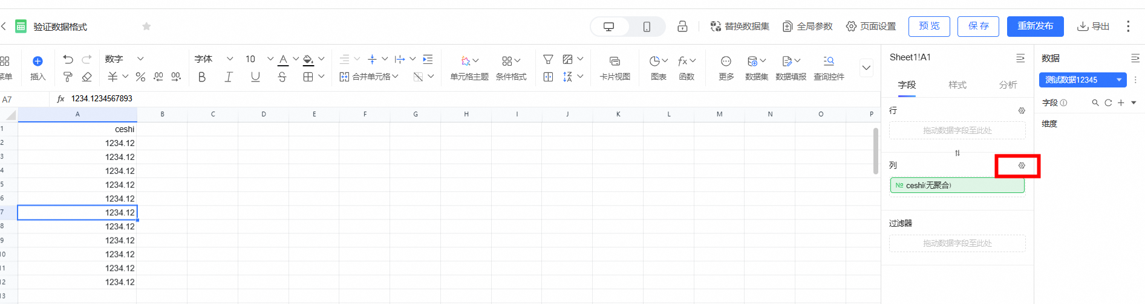This screenshot has height=304, width=1145.
Task: Click the undo arrow icon
Action: pos(68,59)
